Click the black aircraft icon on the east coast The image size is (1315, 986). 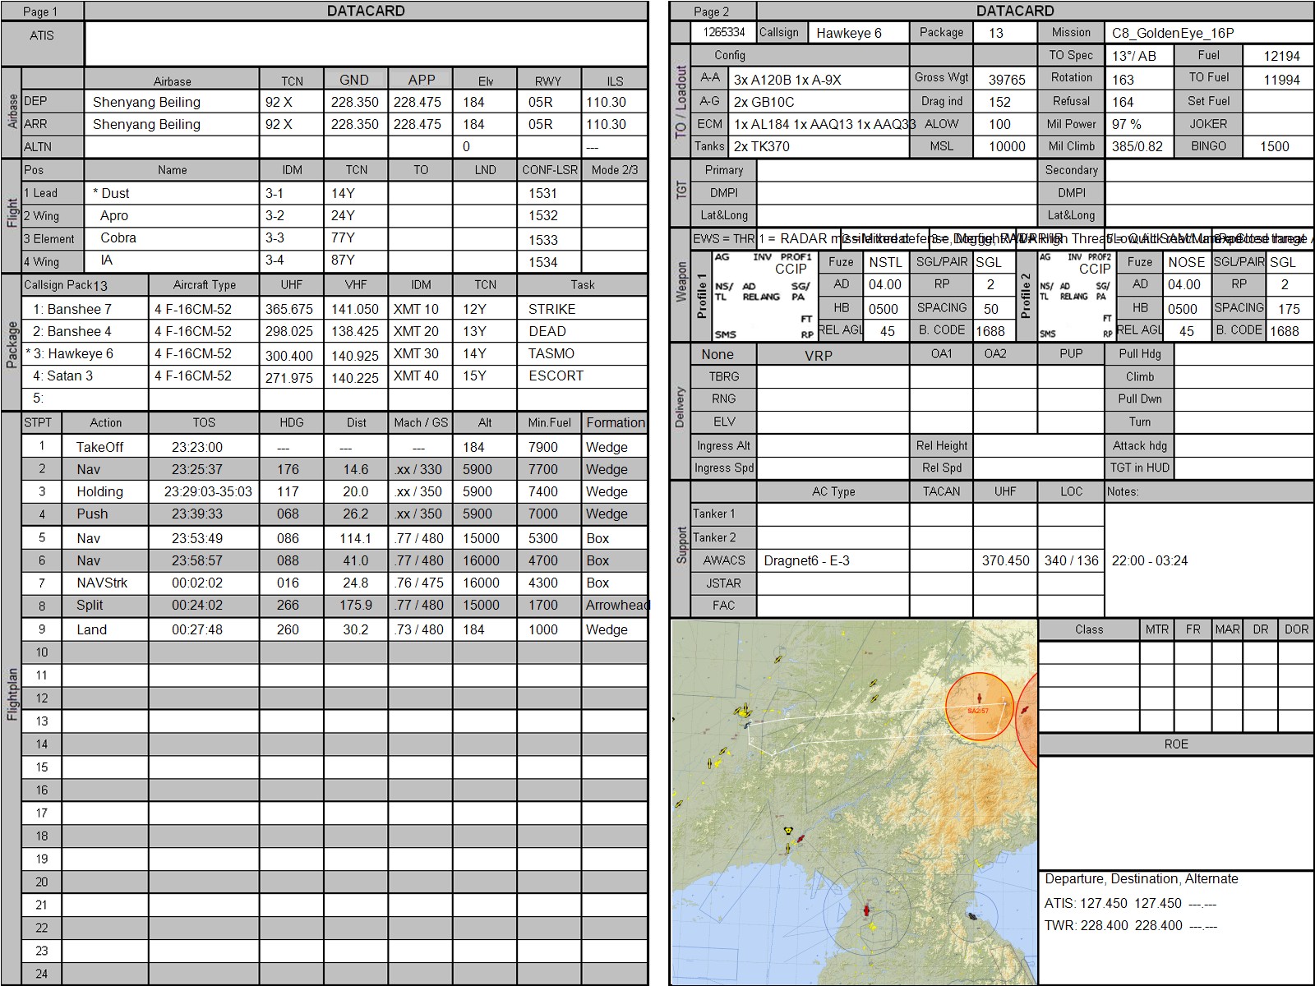[x=973, y=915]
